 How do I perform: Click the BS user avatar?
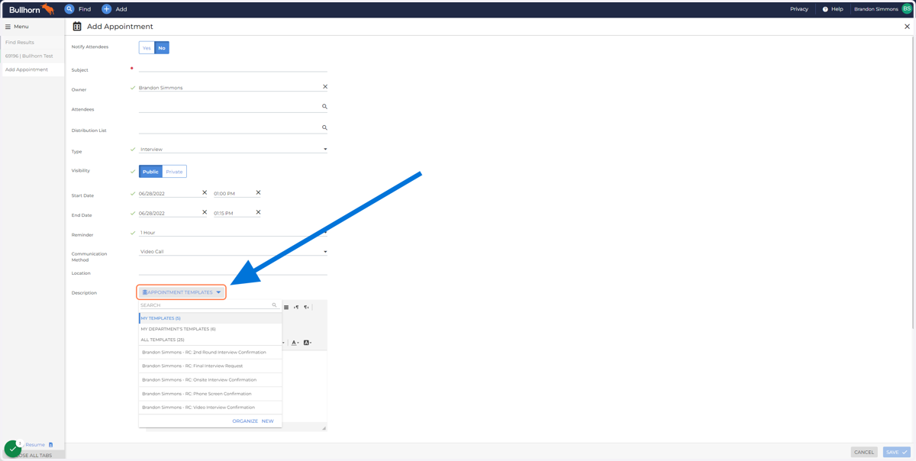click(907, 9)
